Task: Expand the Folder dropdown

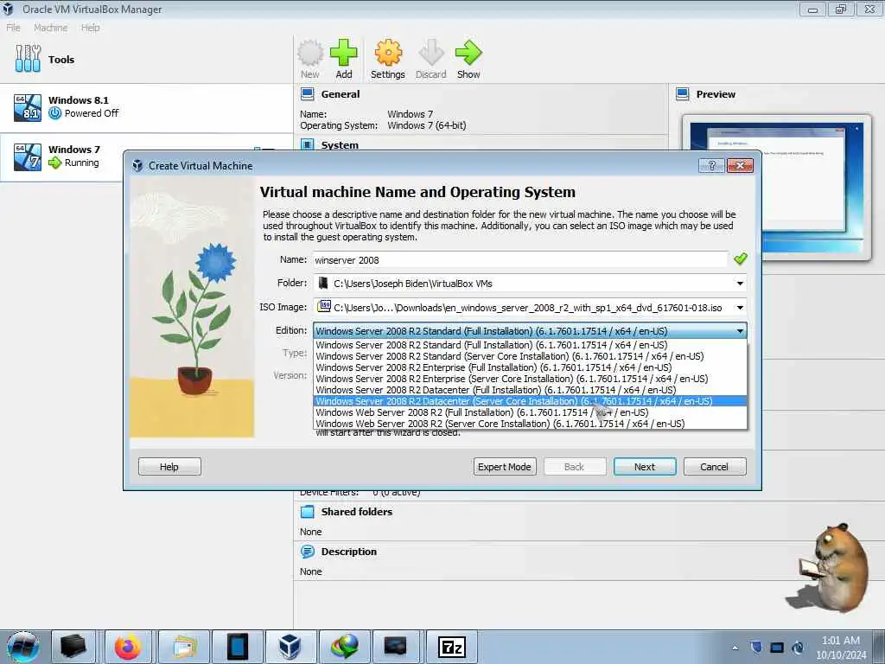Action: coord(740,284)
